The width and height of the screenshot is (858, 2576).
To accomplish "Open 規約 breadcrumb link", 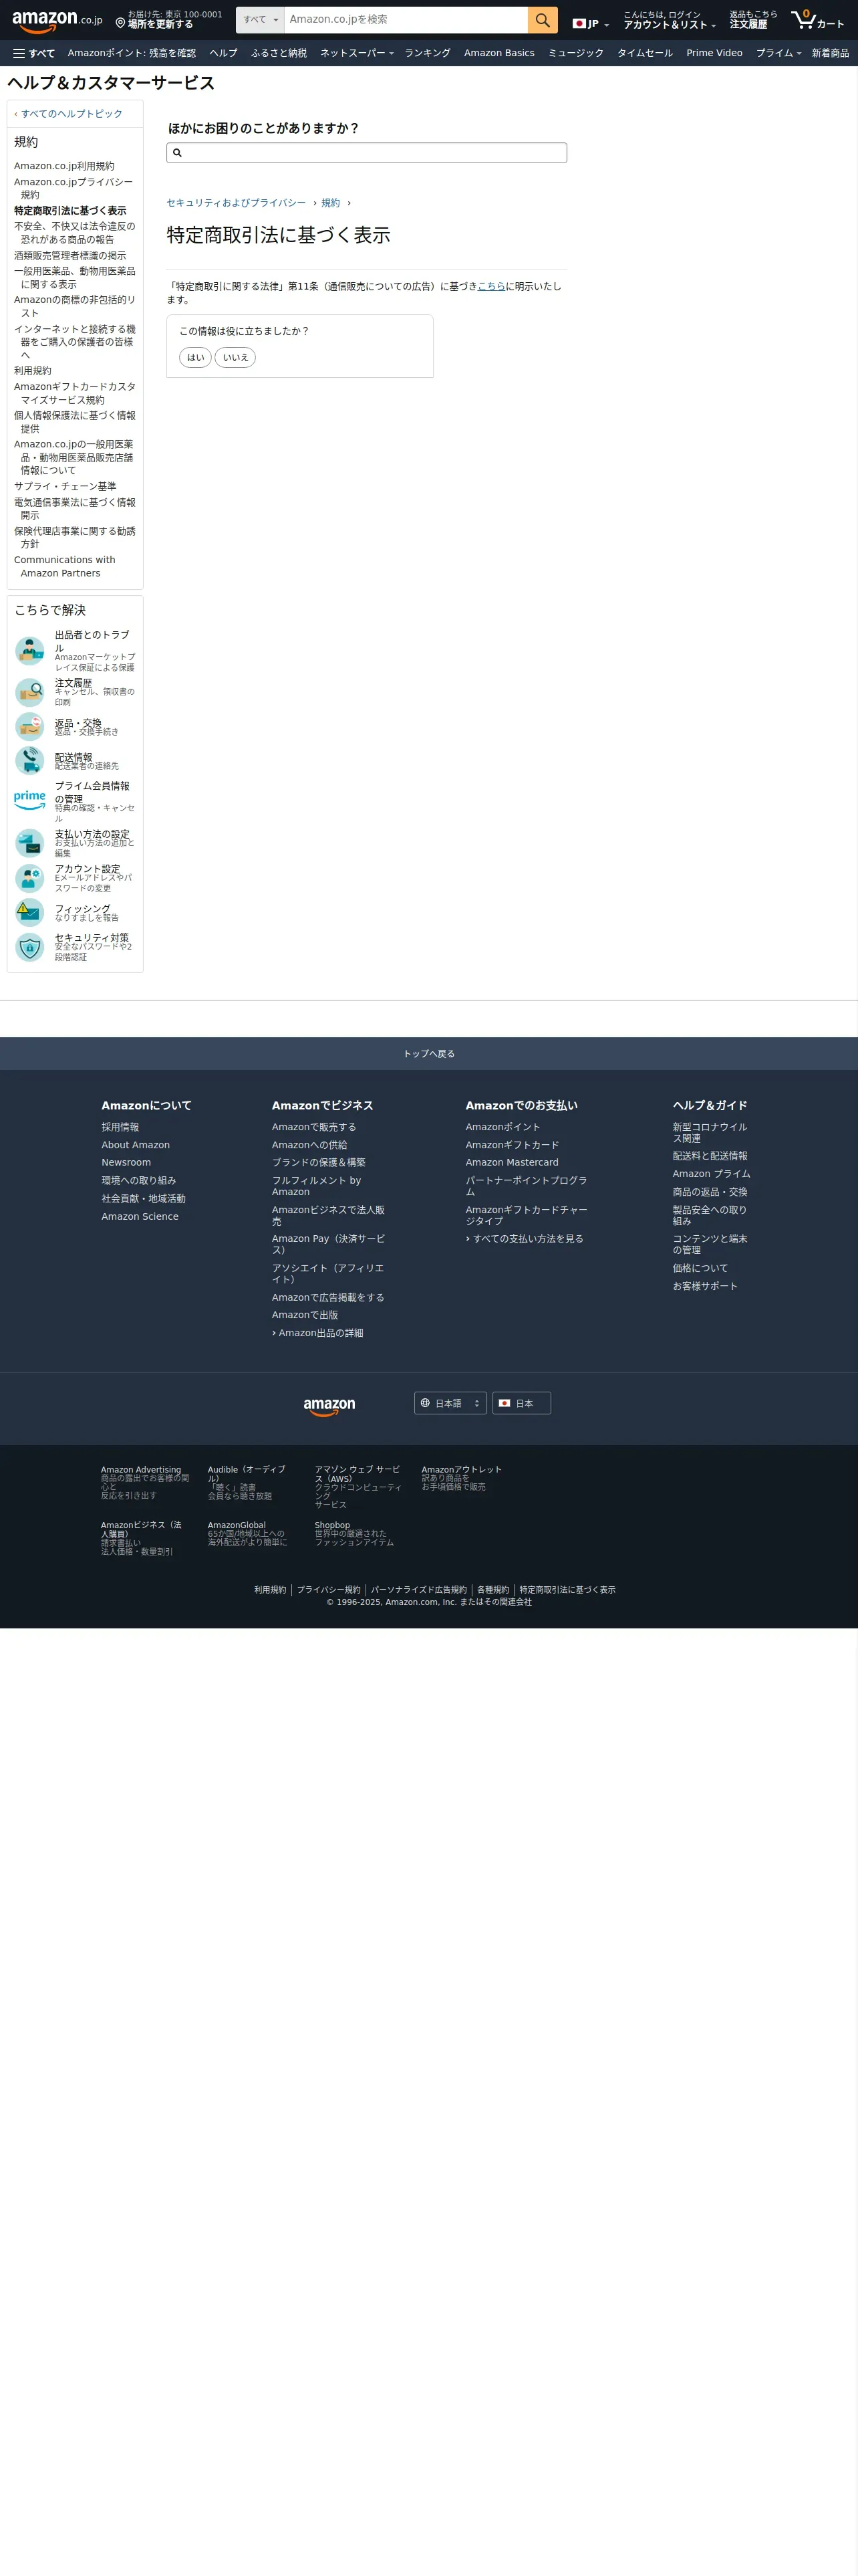I will [331, 203].
